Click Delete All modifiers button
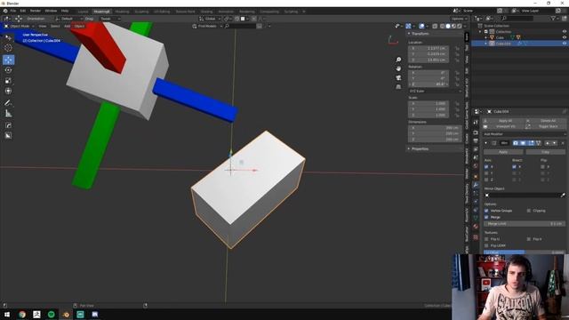The width and height of the screenshot is (569, 320). (546, 121)
